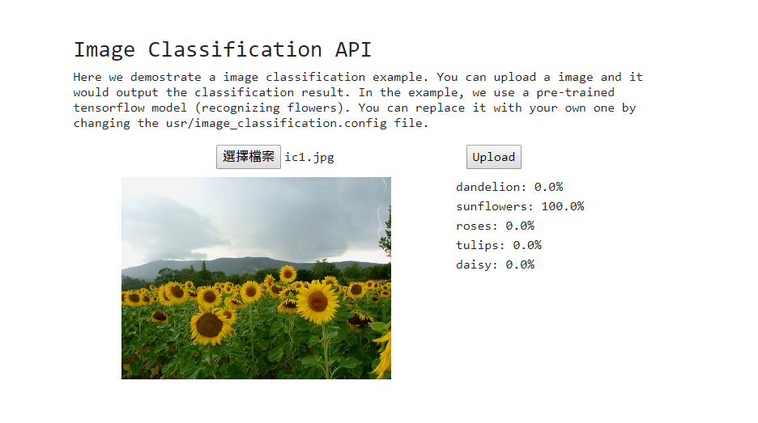Click the 'daisy: 0.0%' result line
Screen dimensions: 758x423
pos(495,264)
